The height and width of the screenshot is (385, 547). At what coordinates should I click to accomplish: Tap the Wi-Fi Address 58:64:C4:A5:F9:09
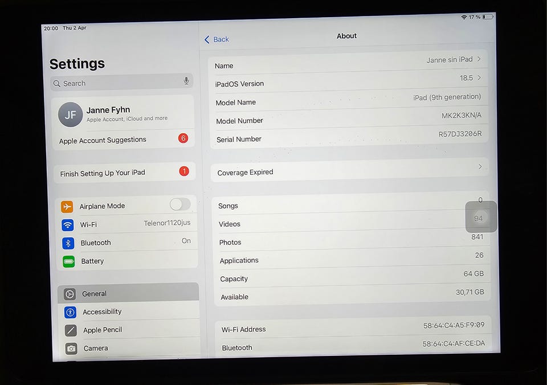click(454, 325)
